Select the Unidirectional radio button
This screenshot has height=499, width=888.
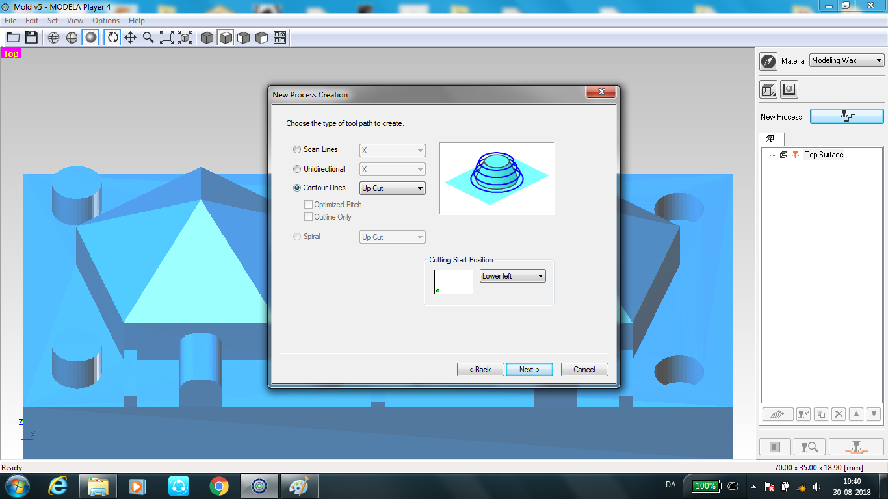(297, 169)
